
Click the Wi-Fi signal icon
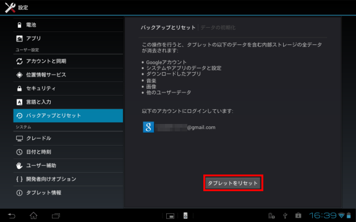pos(341,215)
